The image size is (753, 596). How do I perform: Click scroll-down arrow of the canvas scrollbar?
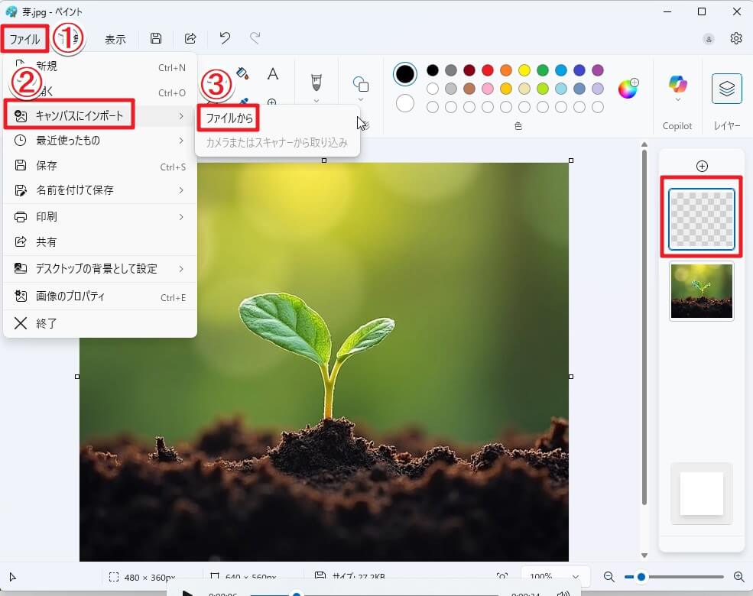tap(644, 556)
